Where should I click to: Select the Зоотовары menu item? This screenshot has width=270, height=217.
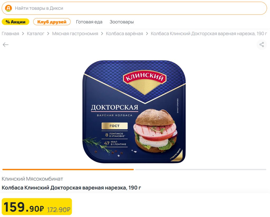coord(122,22)
